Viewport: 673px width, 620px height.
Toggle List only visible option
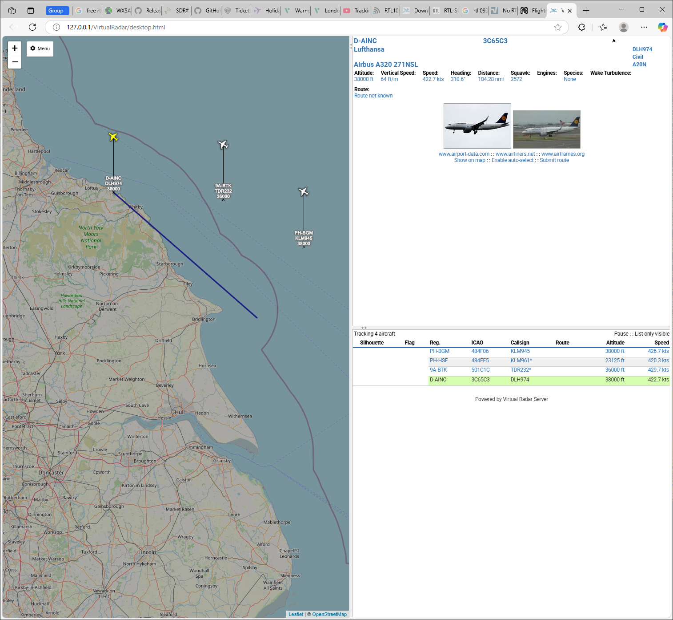tap(652, 334)
